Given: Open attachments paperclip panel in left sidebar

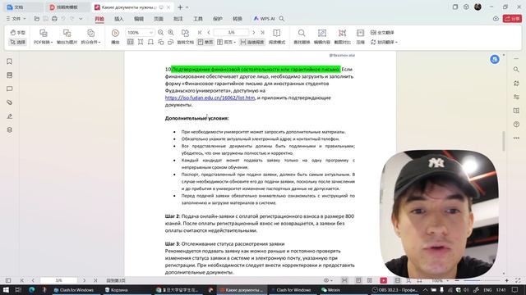Looking at the screenshot, I should pyautogui.click(x=9, y=102).
